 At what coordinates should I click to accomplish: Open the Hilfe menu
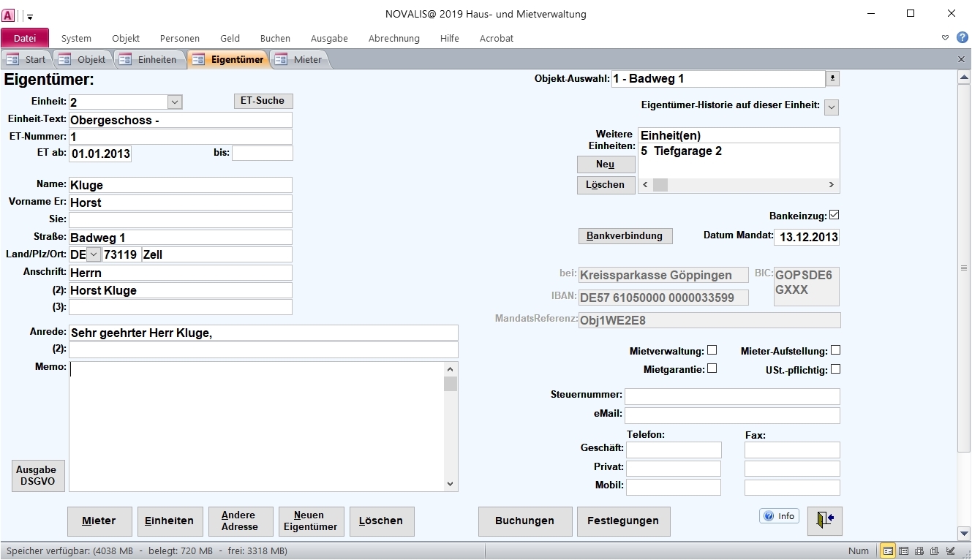click(x=450, y=38)
